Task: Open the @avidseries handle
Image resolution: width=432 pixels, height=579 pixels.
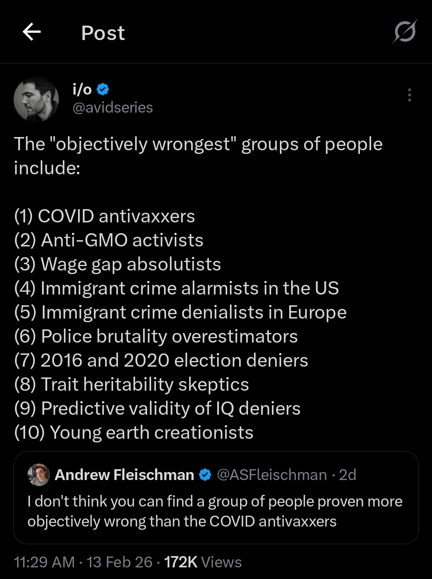Action: click(x=112, y=107)
